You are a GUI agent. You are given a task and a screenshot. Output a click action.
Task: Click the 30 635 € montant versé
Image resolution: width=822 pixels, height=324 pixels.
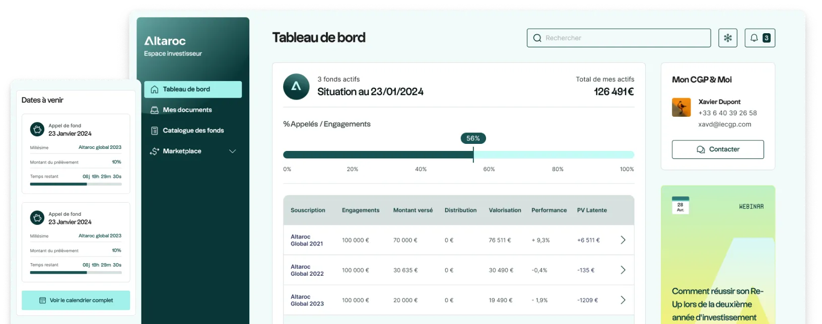click(405, 271)
